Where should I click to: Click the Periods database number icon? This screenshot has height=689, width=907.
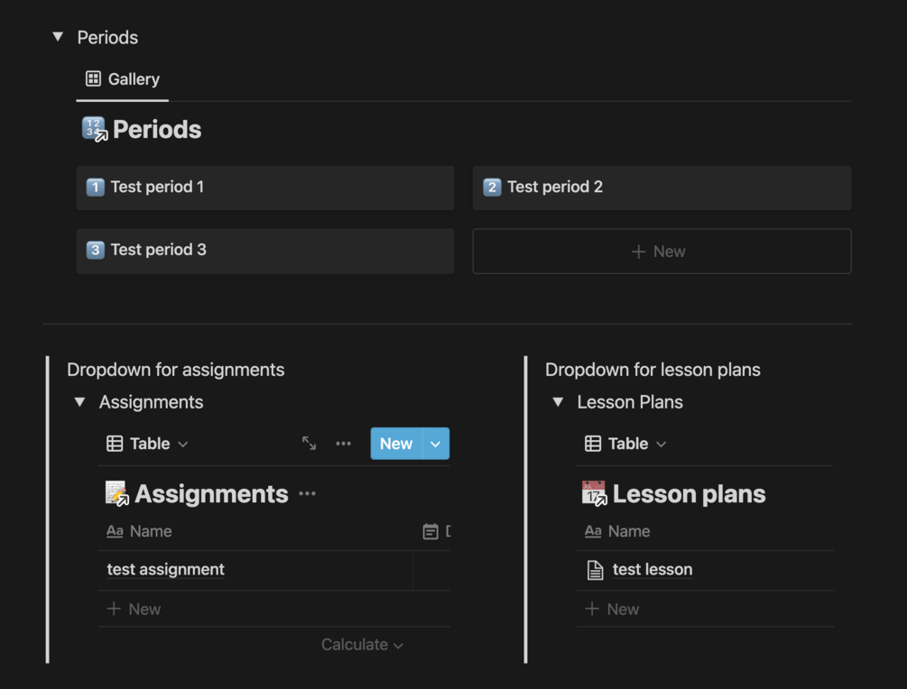[x=94, y=129]
